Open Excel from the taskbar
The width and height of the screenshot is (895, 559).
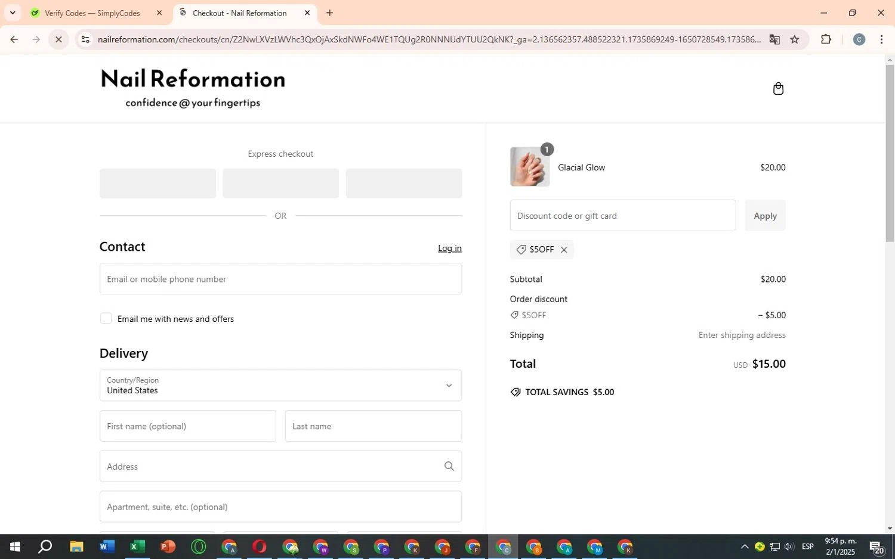tap(137, 546)
